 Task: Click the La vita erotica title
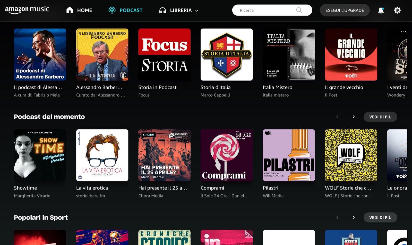coord(92,188)
